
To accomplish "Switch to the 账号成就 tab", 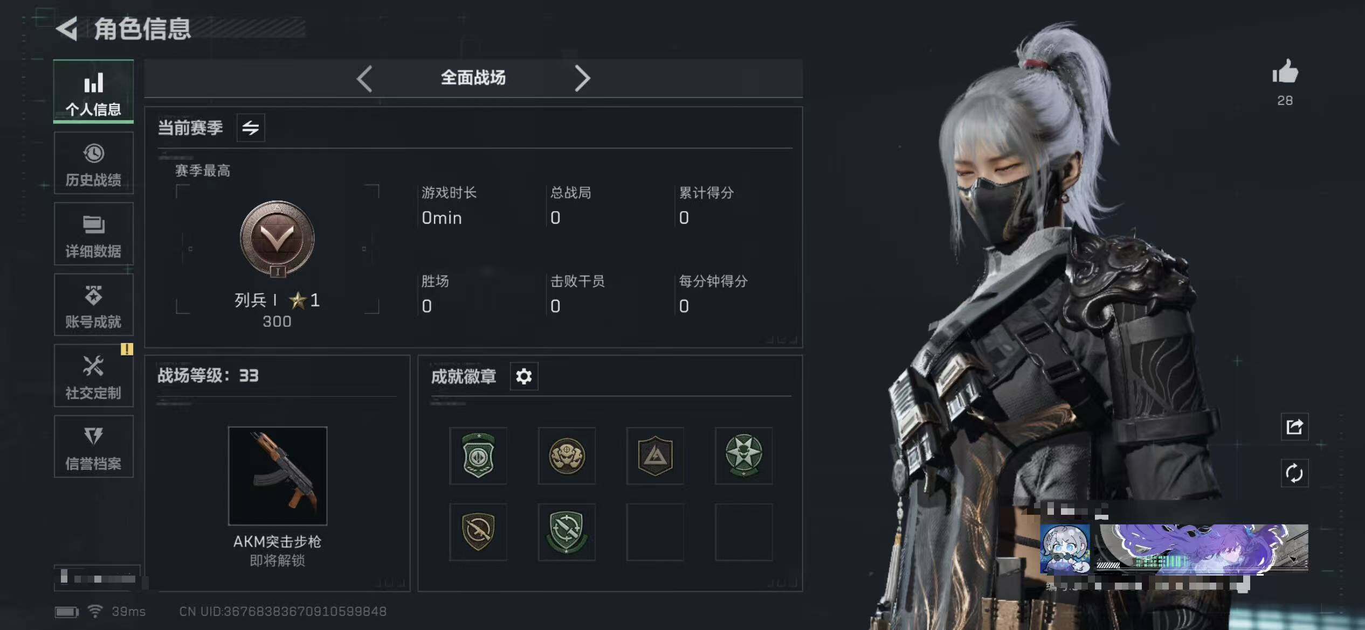I will tap(94, 305).
